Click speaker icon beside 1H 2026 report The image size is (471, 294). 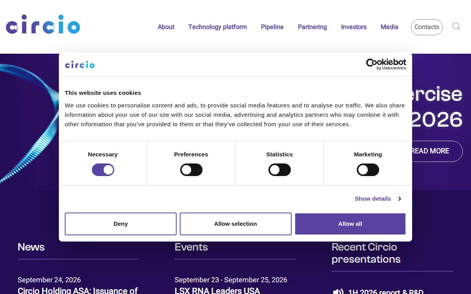pos(338,292)
